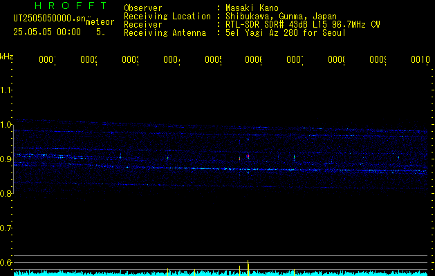Click the green HROFFT title
This screenshot has width=435, height=276.
click(x=71, y=6)
